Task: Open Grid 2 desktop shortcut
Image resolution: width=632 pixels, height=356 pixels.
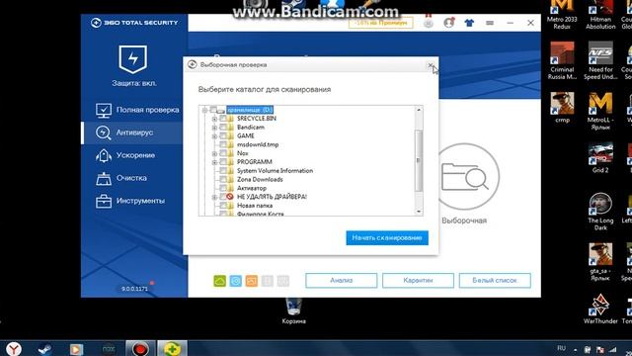Action: [600, 157]
